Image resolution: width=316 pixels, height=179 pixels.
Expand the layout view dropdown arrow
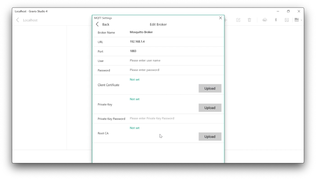[301, 20]
